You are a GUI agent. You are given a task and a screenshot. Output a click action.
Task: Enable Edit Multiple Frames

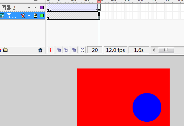[x=74, y=50]
